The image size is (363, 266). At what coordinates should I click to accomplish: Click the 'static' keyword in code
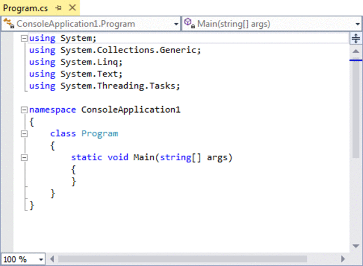click(87, 157)
